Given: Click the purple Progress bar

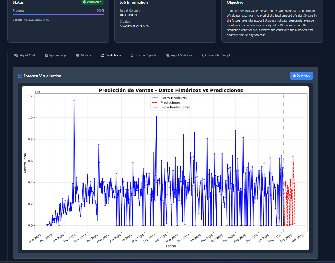Looking at the screenshot, I should [x=58, y=14].
